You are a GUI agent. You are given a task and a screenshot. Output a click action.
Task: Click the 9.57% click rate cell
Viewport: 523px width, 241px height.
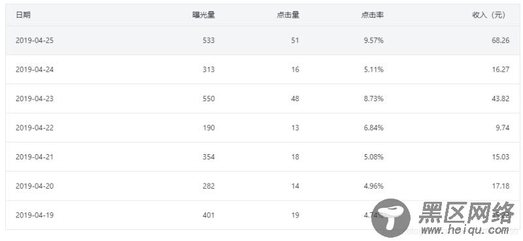tap(373, 40)
